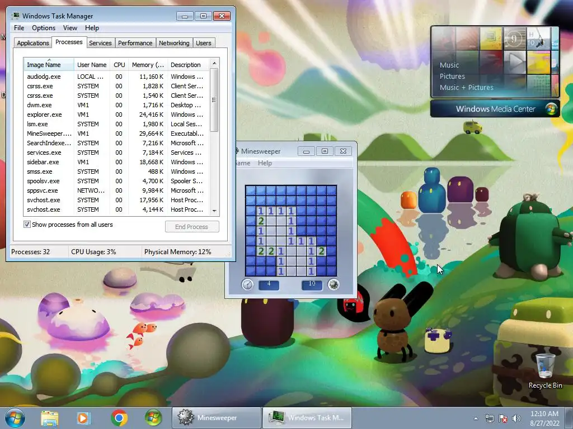Click process list scroll down arrow
This screenshot has width=573, height=429.
[x=214, y=211]
